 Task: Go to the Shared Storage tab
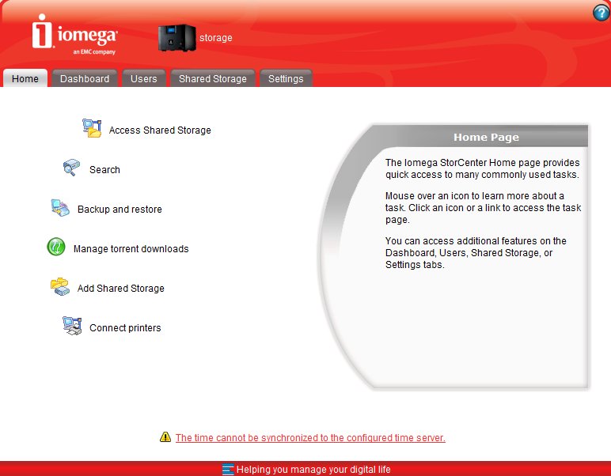pos(213,78)
